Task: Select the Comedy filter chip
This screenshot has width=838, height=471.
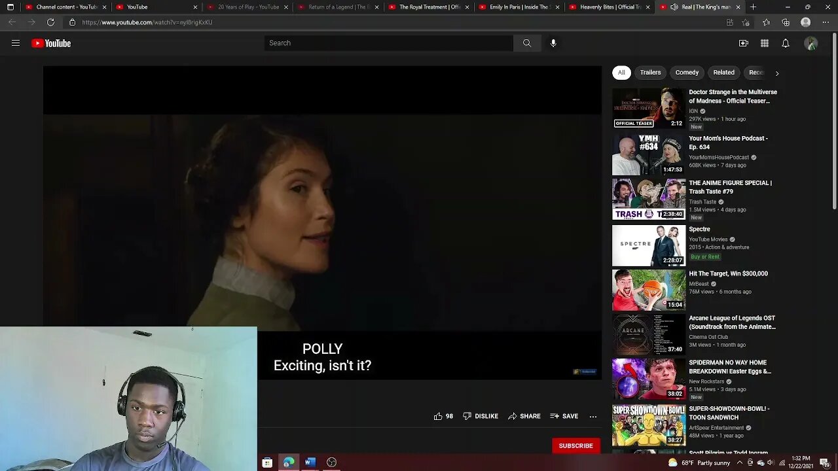Action: (687, 73)
